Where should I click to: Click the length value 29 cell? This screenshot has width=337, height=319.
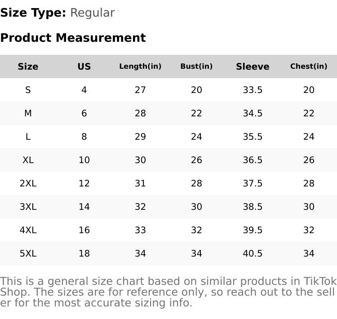point(140,137)
